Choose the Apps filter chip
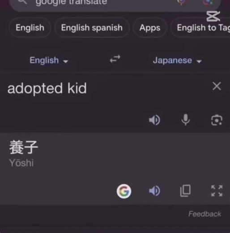230x233 pixels. tap(150, 28)
